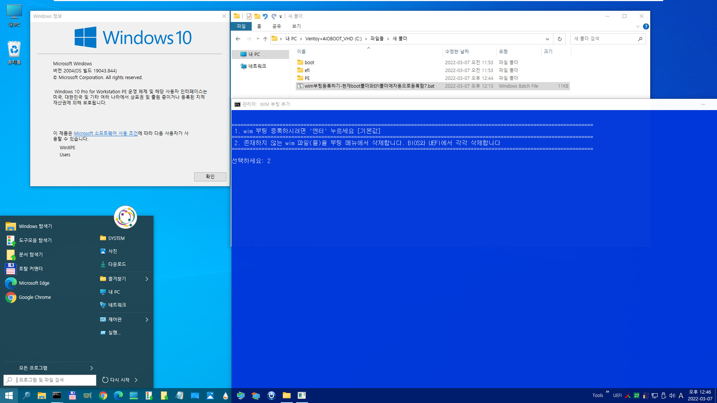Click the WIM 부팅 추가 title bar icon
Image resolution: width=717 pixels, height=403 pixels.
tap(238, 103)
